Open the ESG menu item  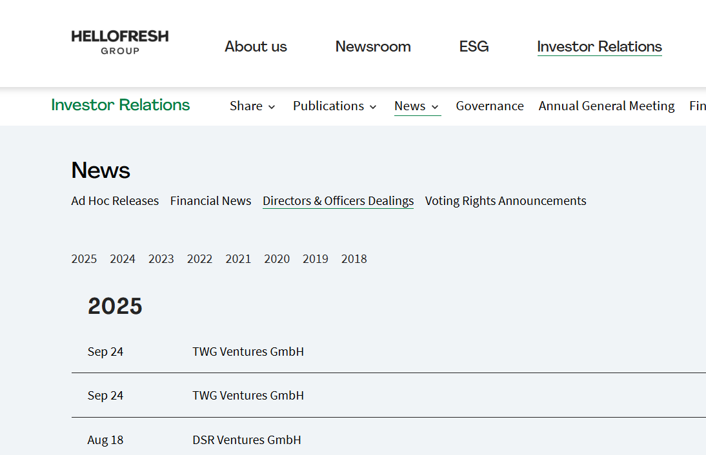point(474,46)
